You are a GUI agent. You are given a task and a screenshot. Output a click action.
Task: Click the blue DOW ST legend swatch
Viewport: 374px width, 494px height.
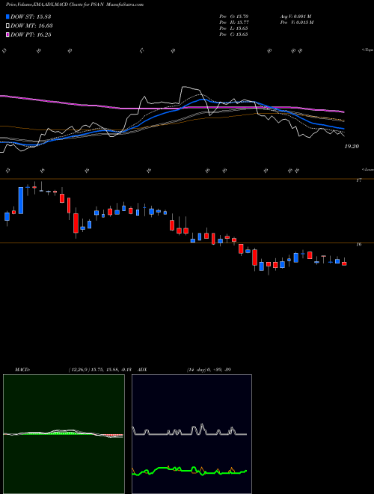(x=8, y=16)
